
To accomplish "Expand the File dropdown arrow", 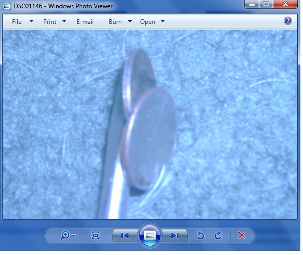I will click(31, 21).
